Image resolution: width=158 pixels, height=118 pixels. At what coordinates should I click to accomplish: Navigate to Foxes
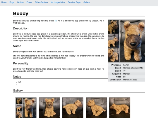pyautogui.click(x=29, y=2)
